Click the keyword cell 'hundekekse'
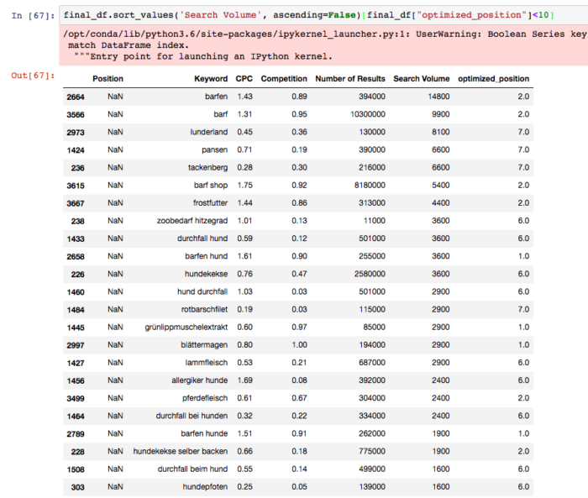The height and width of the screenshot is (498, 588). 207,274
